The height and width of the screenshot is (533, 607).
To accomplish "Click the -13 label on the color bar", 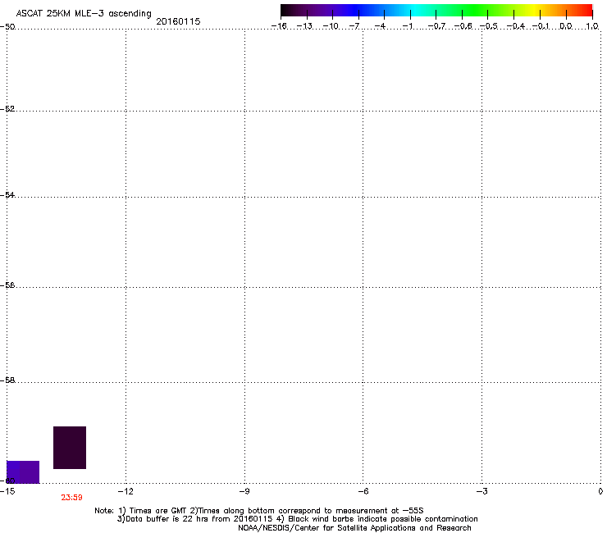I will pos(304,26).
